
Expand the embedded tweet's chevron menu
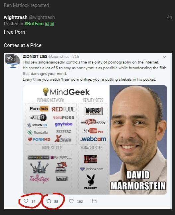[x=164, y=57]
